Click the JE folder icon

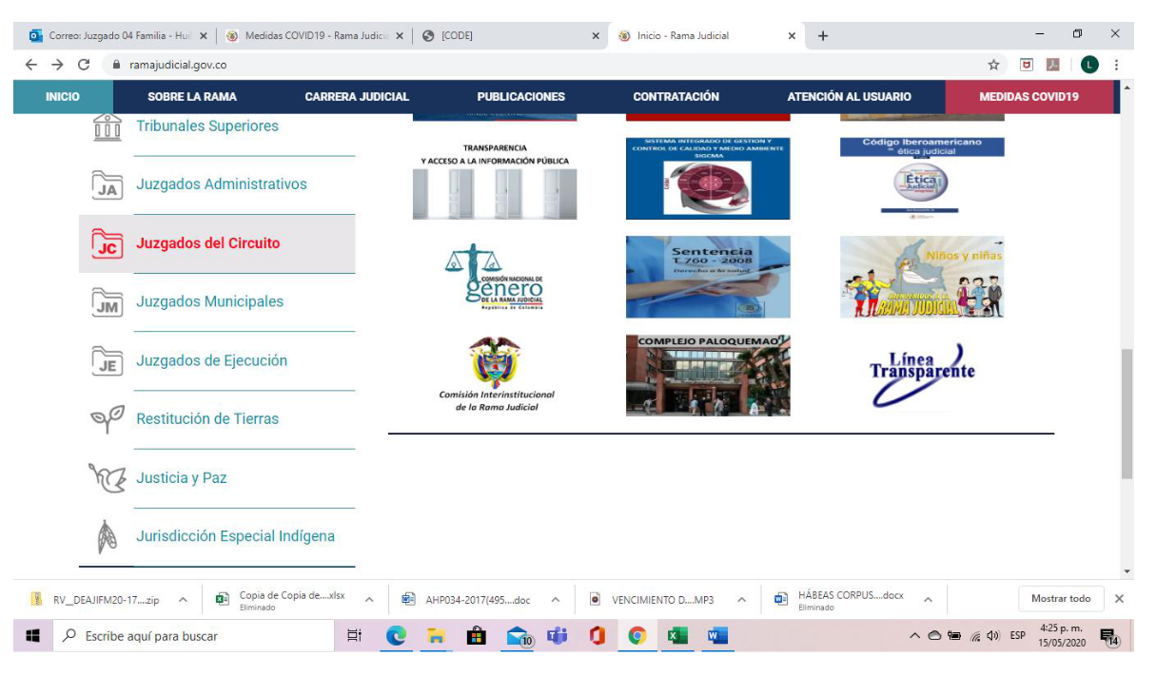click(x=108, y=361)
